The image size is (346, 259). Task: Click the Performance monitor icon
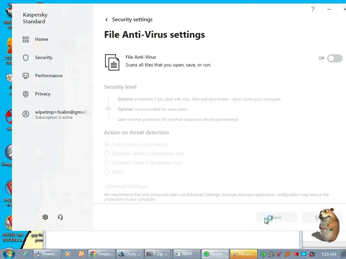(x=26, y=76)
